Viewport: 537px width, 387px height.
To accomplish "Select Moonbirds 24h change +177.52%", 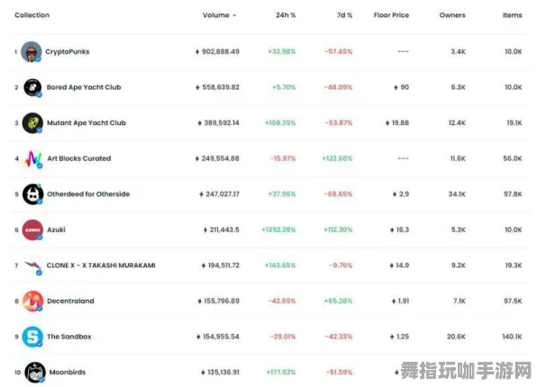I will pyautogui.click(x=281, y=372).
